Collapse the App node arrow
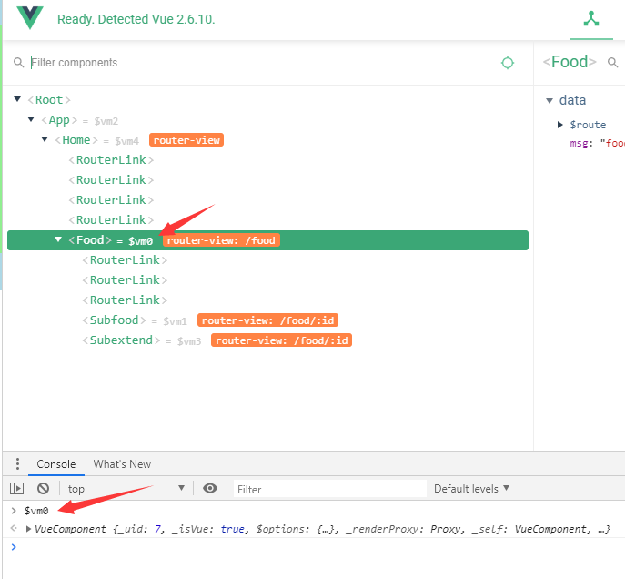Viewport: 625px width, 579px height. click(x=31, y=119)
